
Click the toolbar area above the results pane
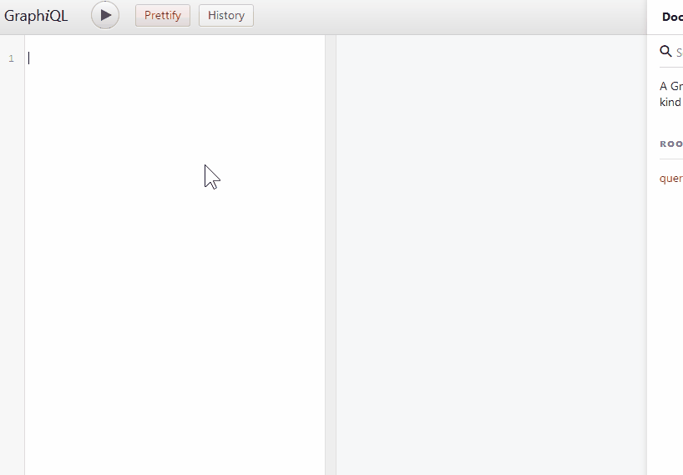click(x=491, y=17)
